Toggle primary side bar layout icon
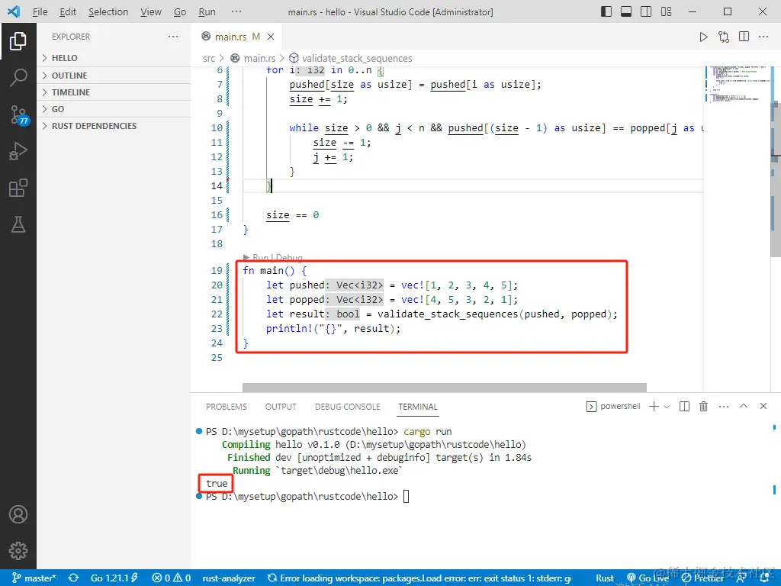Screen dimensions: 781x586 click(x=606, y=11)
